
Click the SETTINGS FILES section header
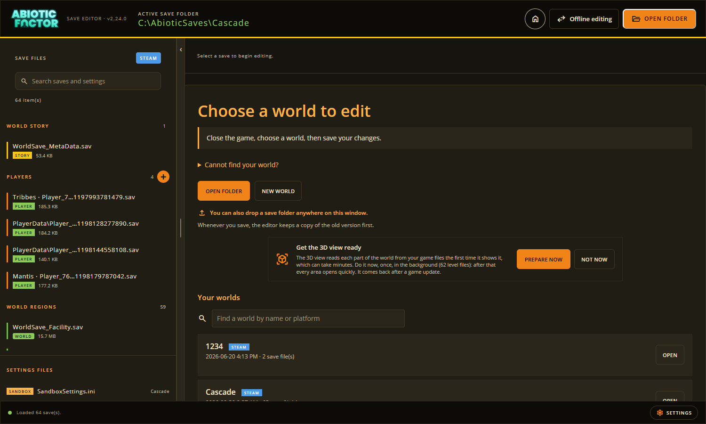[30, 370]
